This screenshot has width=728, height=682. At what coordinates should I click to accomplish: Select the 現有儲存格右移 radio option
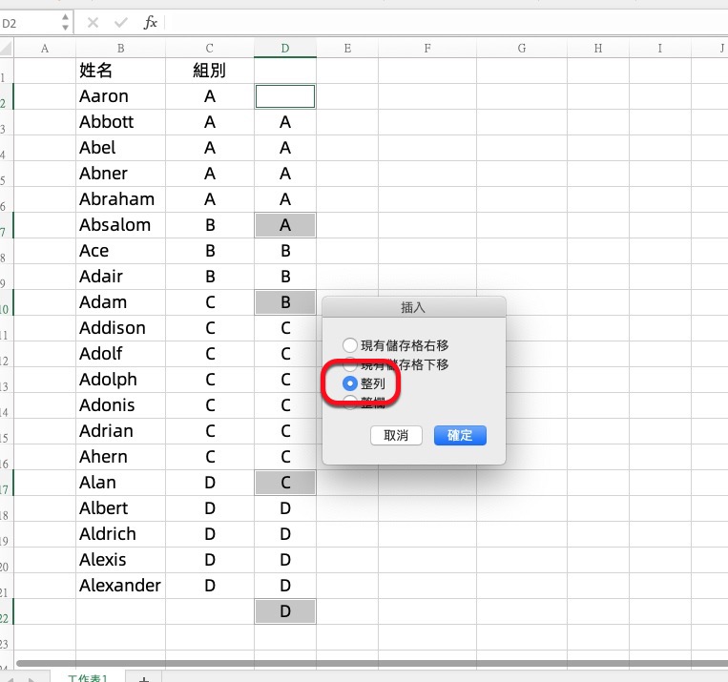pos(350,345)
